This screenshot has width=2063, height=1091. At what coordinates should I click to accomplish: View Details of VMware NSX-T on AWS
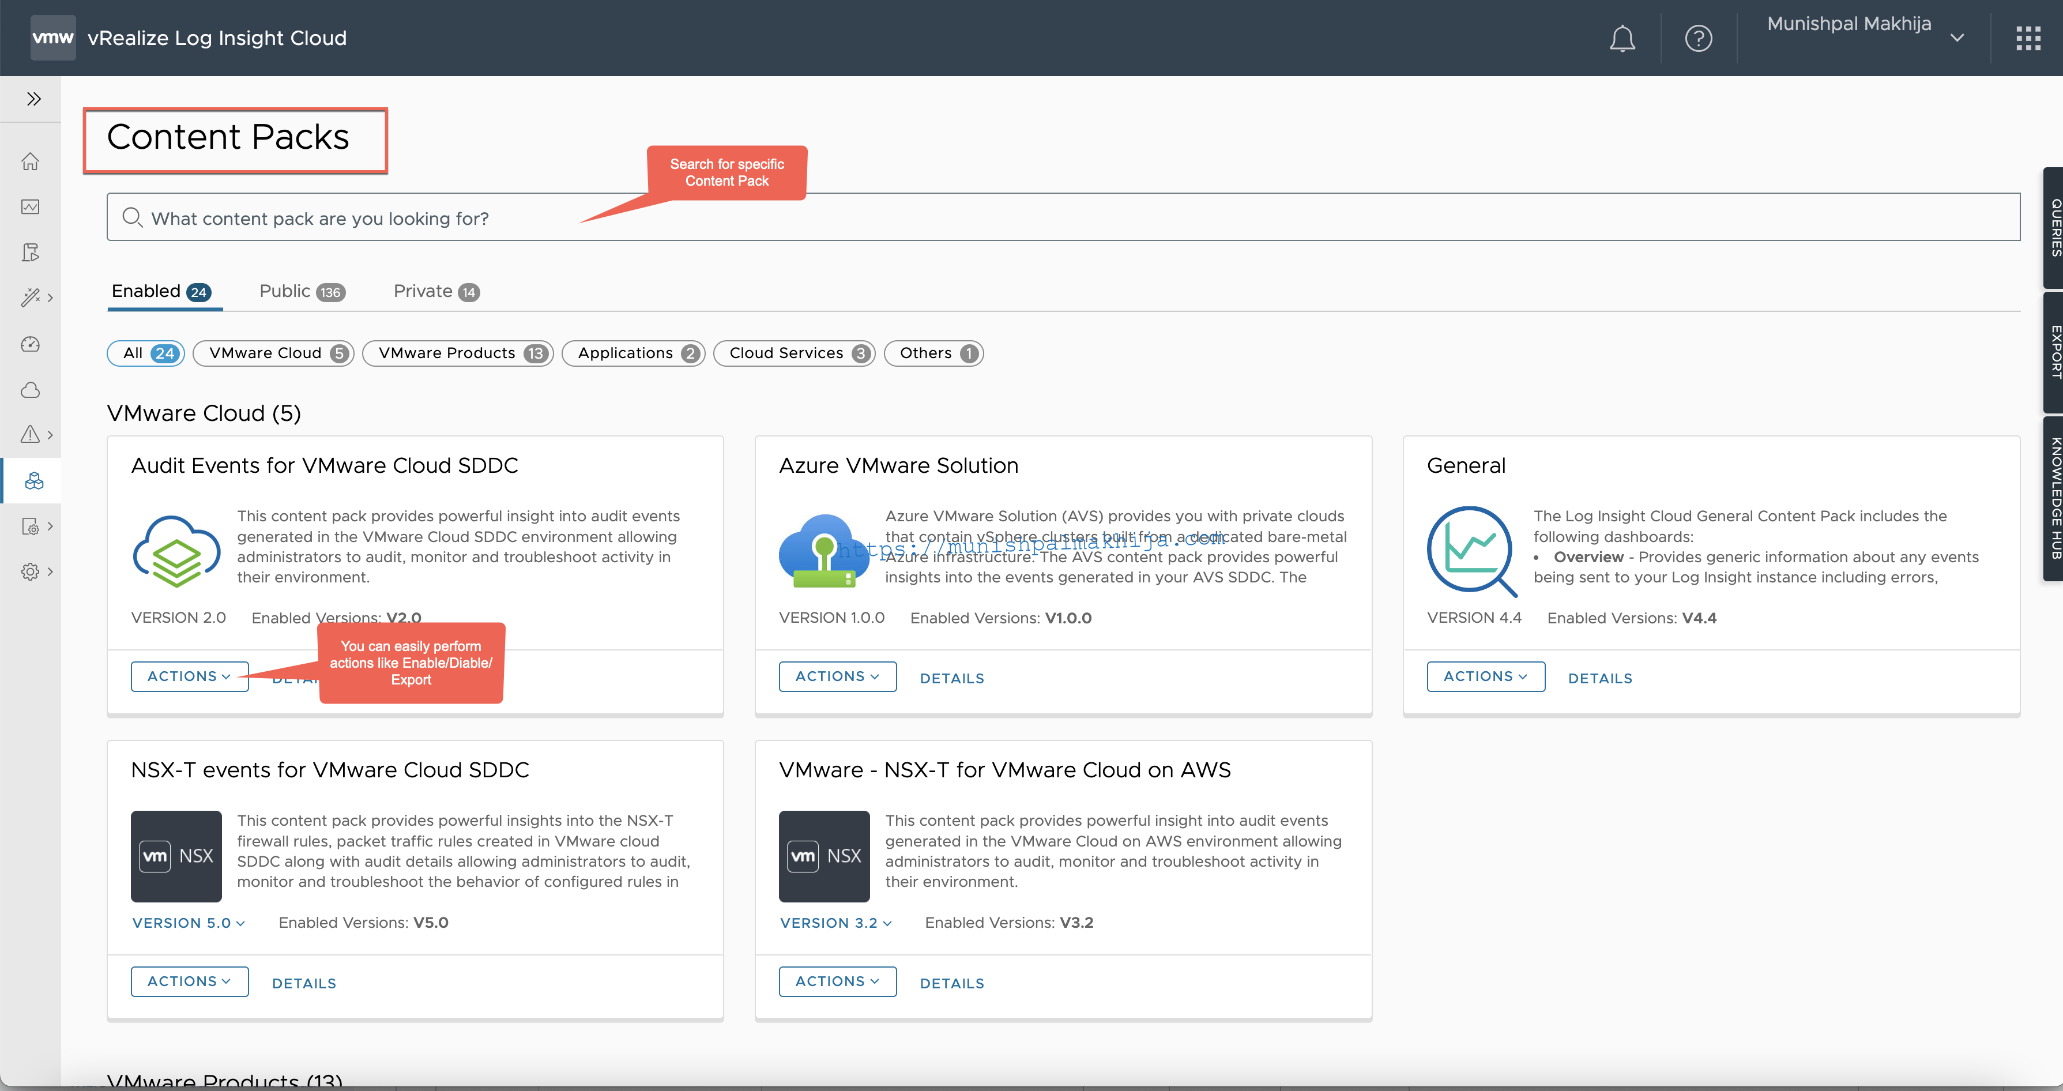[951, 984]
